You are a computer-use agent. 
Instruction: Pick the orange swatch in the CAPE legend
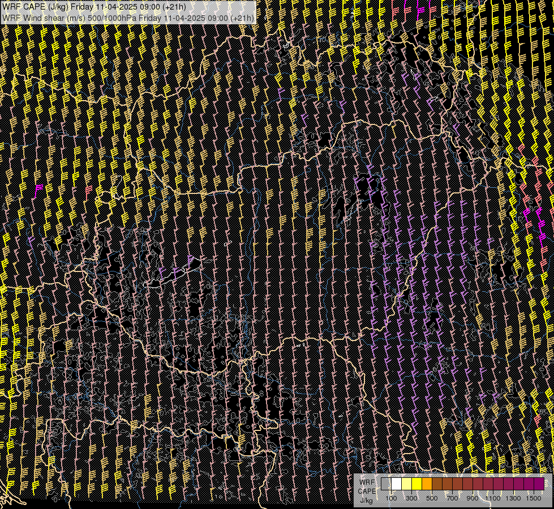[x=427, y=484]
